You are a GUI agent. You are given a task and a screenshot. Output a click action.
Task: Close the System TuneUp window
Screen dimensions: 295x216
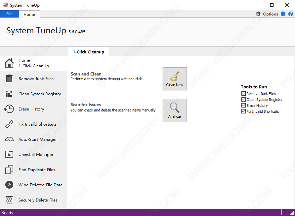click(x=287, y=5)
